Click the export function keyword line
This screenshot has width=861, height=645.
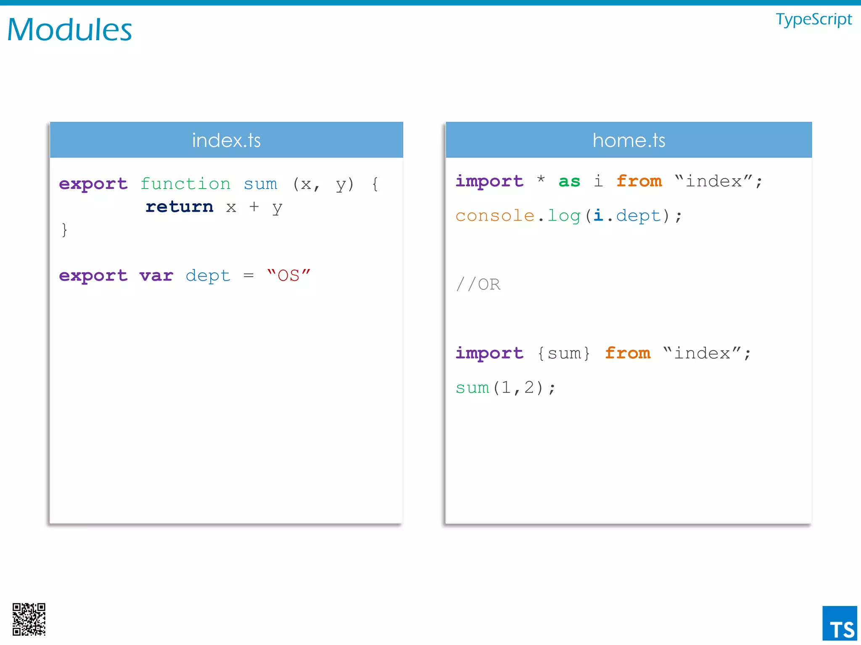tap(93, 184)
